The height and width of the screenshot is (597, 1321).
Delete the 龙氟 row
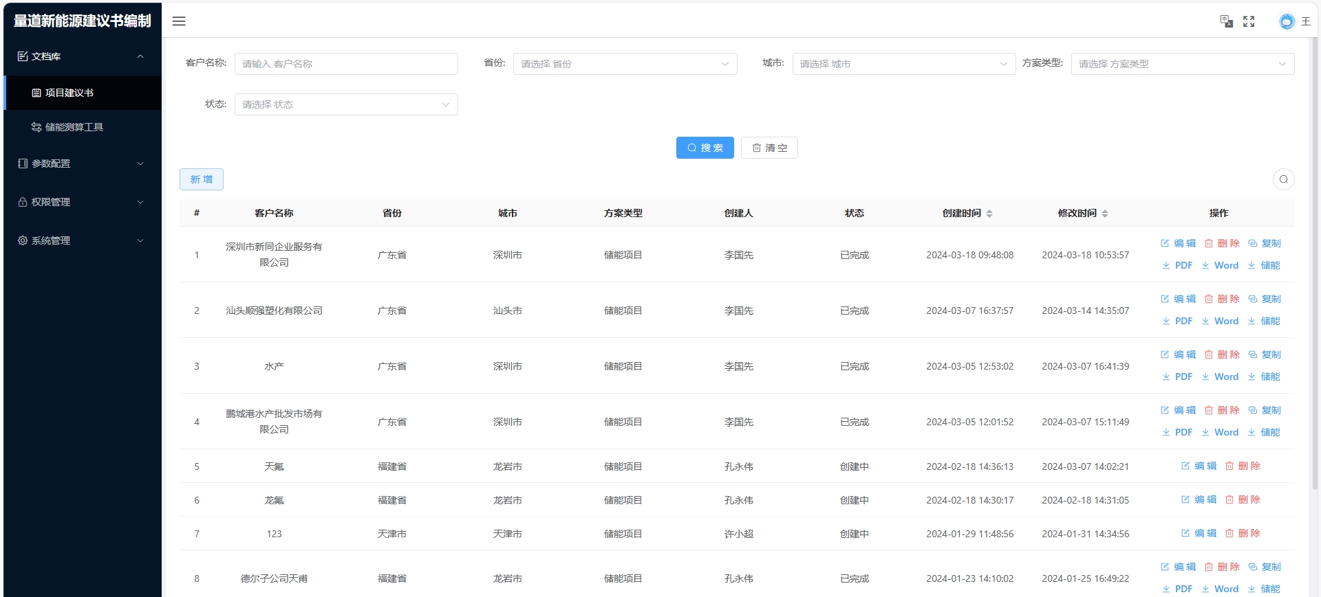coord(1243,499)
